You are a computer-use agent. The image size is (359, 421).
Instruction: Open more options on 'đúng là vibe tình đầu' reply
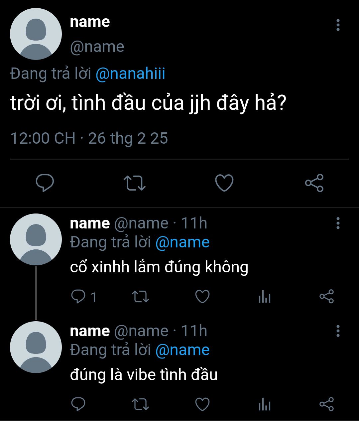click(338, 331)
